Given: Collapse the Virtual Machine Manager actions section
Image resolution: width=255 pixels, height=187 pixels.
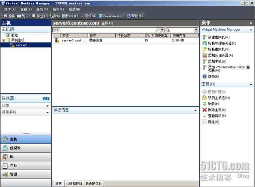Looking at the screenshot, I should pos(251,30).
